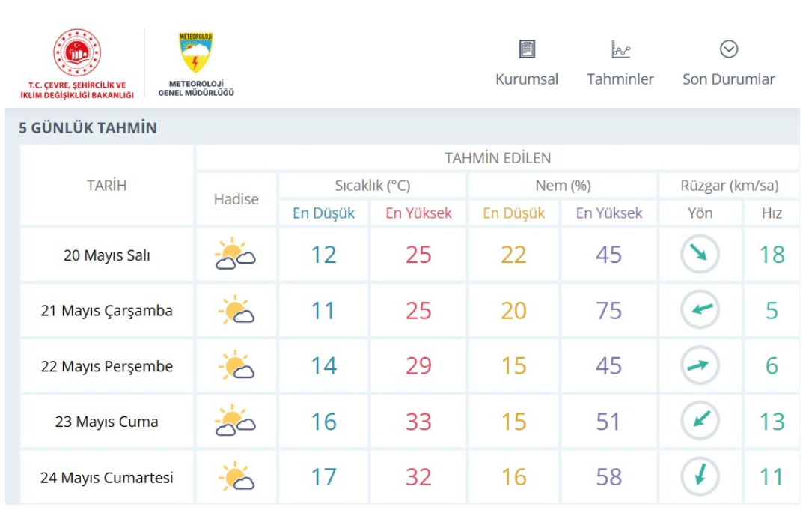
Task: Click the Ministry of Environment emblem logo
Action: tap(77, 52)
